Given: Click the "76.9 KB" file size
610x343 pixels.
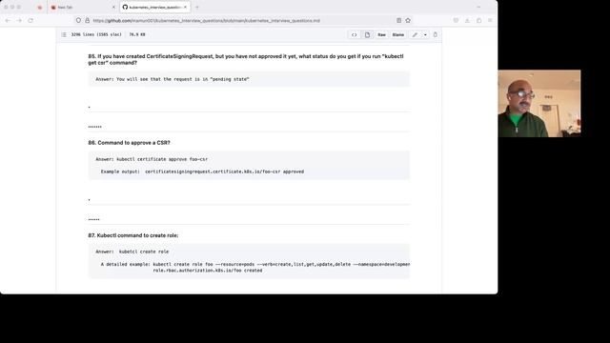Looking at the screenshot, I should (x=137, y=34).
